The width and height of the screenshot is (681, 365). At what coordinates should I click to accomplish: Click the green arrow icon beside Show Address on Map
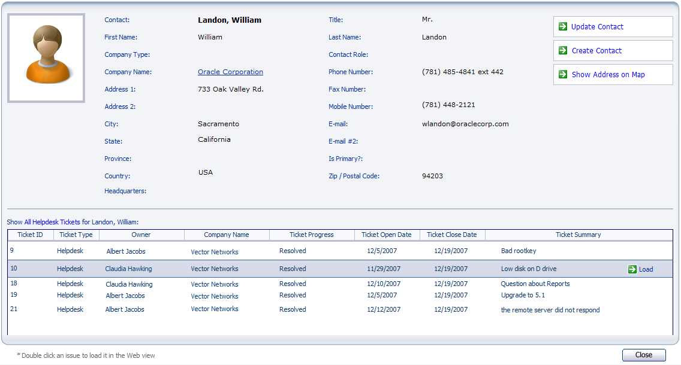pos(562,74)
